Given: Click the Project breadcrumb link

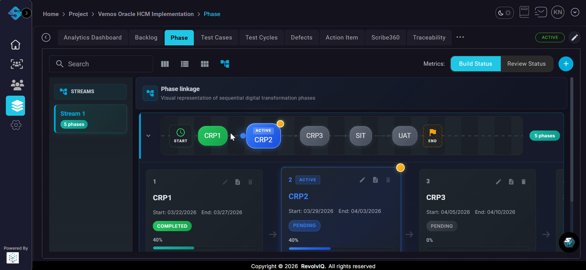Looking at the screenshot, I should [x=78, y=14].
